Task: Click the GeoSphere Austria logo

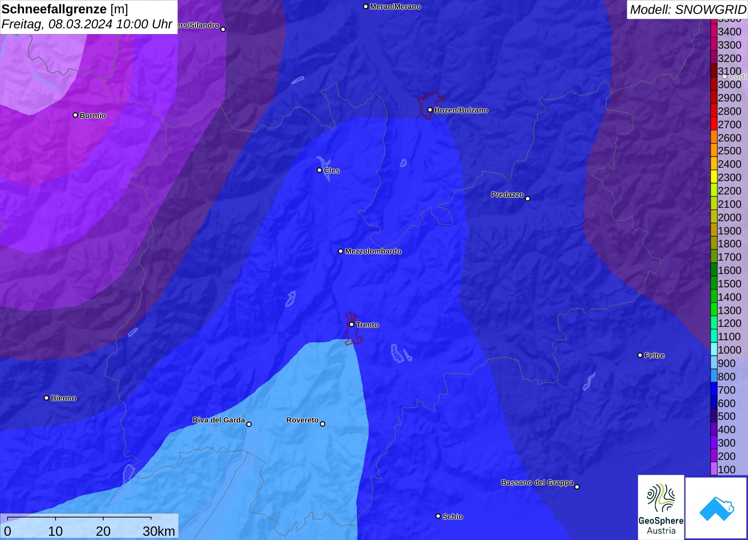Action: 661,507
